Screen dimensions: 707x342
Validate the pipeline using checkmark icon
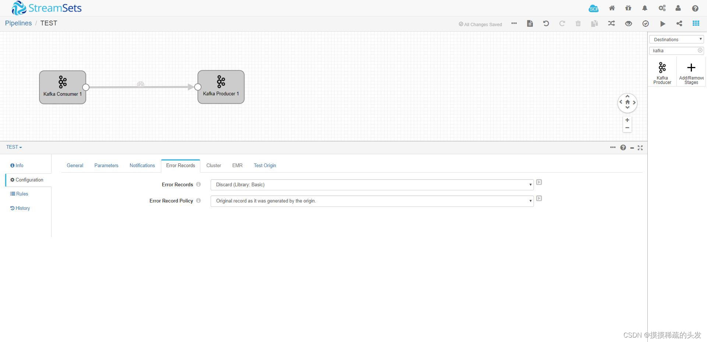click(645, 23)
